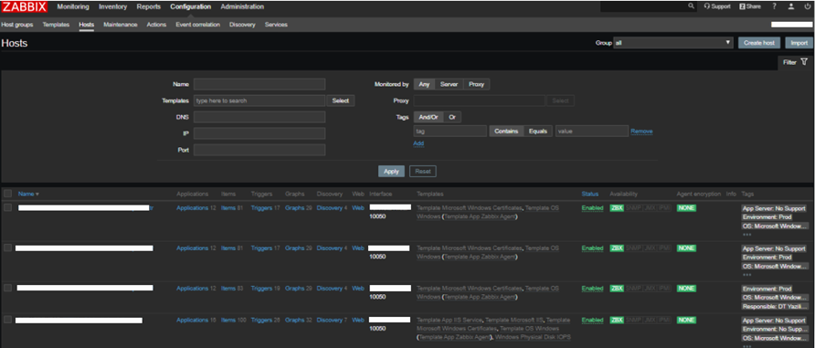Screen dimensions: 815x348
Task: Click the Add tag link
Action: pyautogui.click(x=418, y=143)
